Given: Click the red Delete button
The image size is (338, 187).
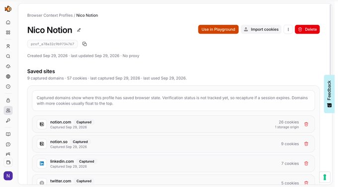Looking at the screenshot, I should tap(307, 29).
